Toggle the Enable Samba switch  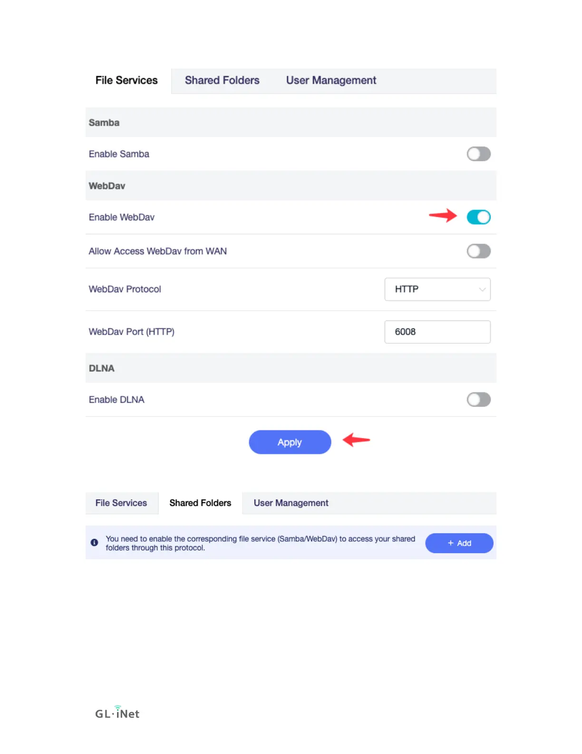coord(478,154)
